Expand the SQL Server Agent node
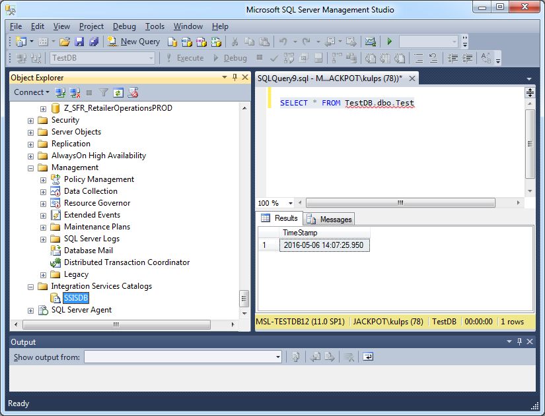Viewport: 545px width, 416px height. (x=30, y=311)
